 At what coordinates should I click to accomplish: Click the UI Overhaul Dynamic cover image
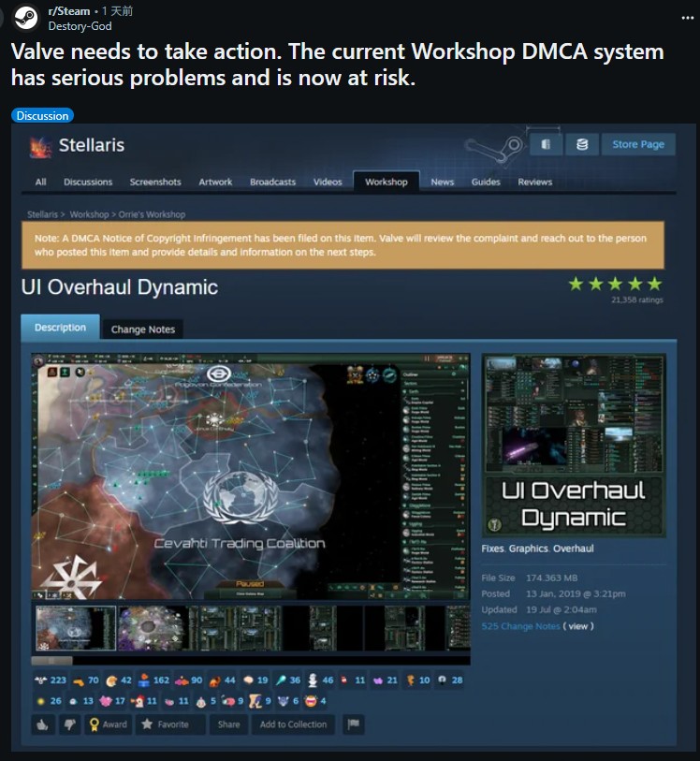click(x=574, y=445)
